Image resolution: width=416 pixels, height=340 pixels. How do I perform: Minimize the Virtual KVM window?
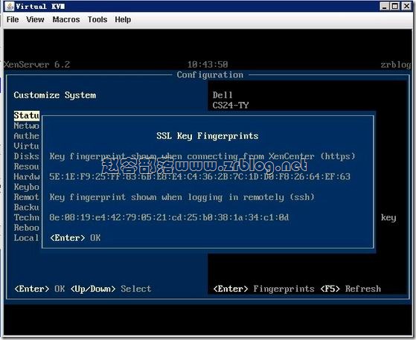384,6
